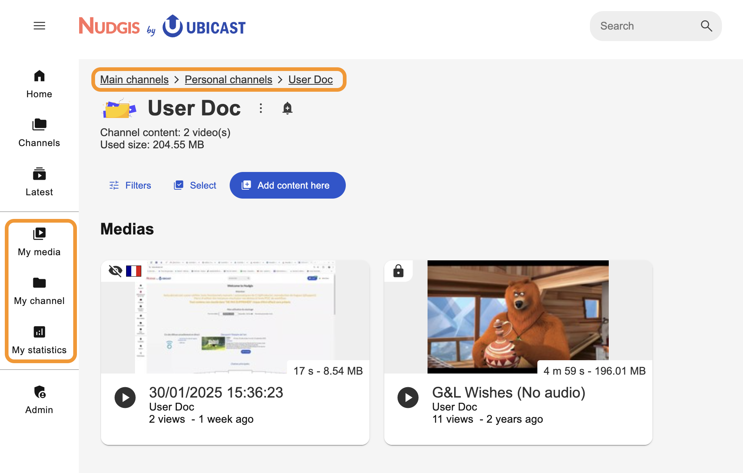
Task: Click the '4 m 59 s - 196.01 MB' label
Action: tap(595, 371)
